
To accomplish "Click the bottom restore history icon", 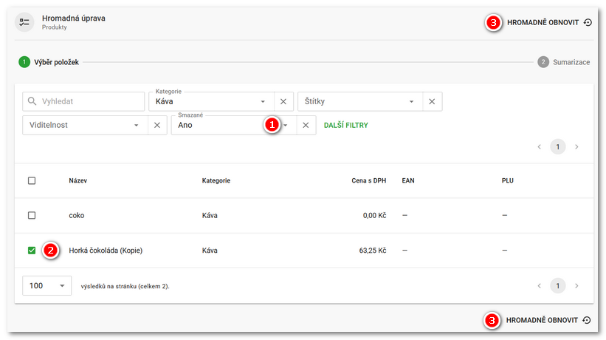I will (587, 320).
